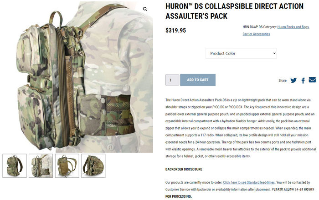Click the Add to Cart button
Image resolution: width=319 pixels, height=200 pixels.
pos(198,80)
